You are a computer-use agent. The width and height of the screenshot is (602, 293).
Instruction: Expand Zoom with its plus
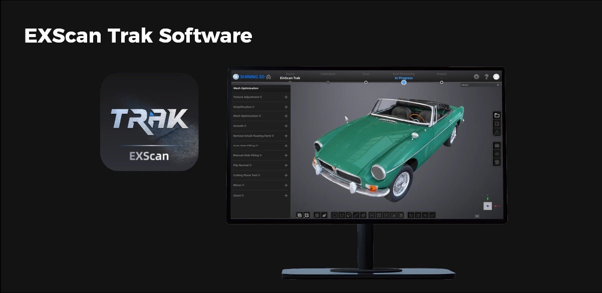click(x=286, y=195)
